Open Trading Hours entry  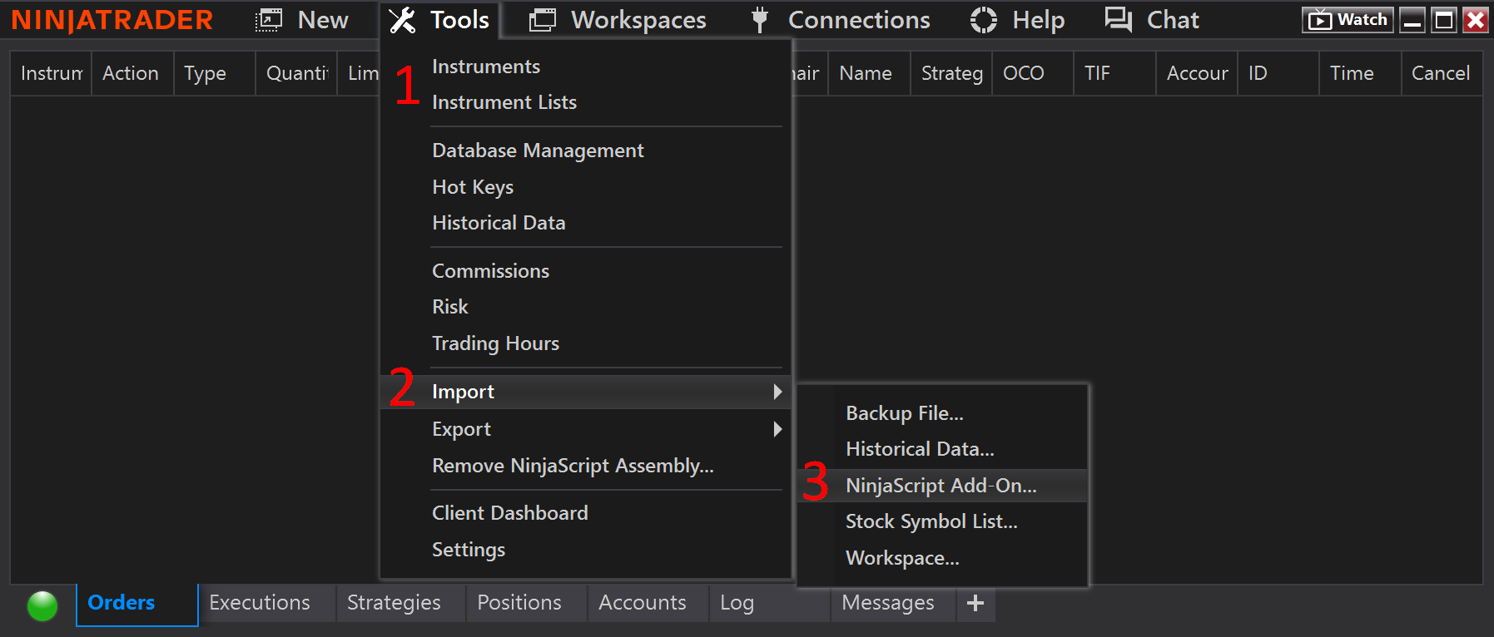tap(495, 343)
